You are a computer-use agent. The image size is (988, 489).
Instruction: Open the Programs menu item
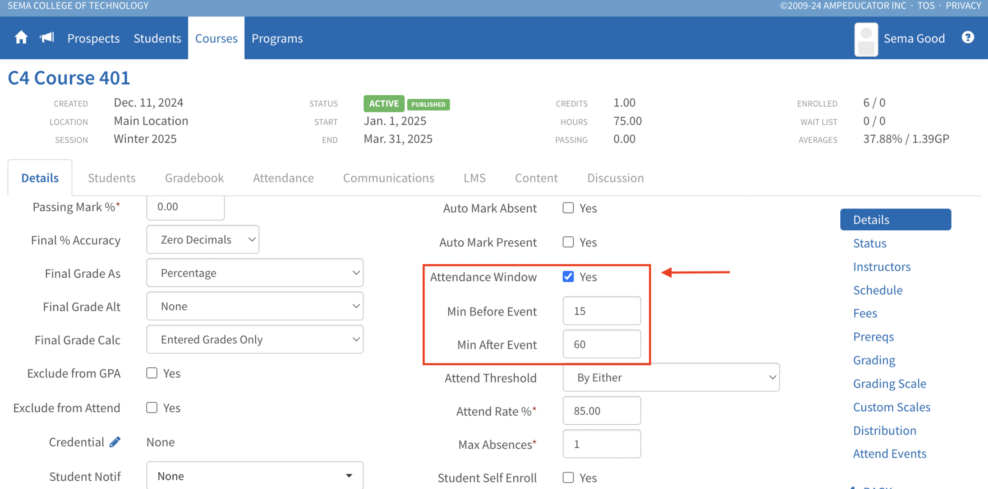tap(277, 38)
